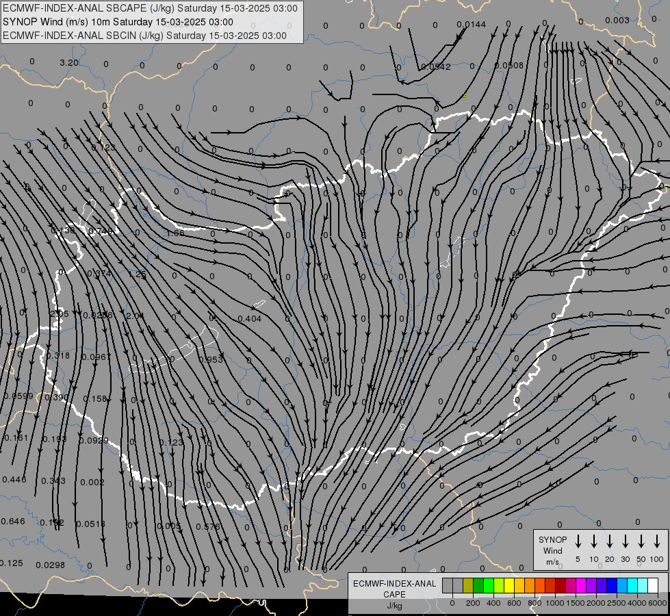Pick the pure yellow CAPE legend swatch
Screen dimensions: 670x616
509,586
